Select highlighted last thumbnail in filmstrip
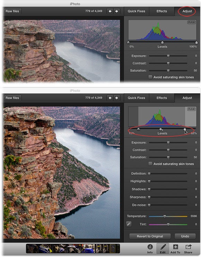201x257 pixels. pos(113,248)
